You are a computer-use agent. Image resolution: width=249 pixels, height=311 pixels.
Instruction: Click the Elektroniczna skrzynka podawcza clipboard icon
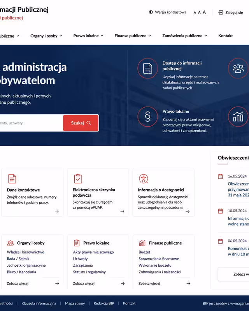[x=78, y=178]
